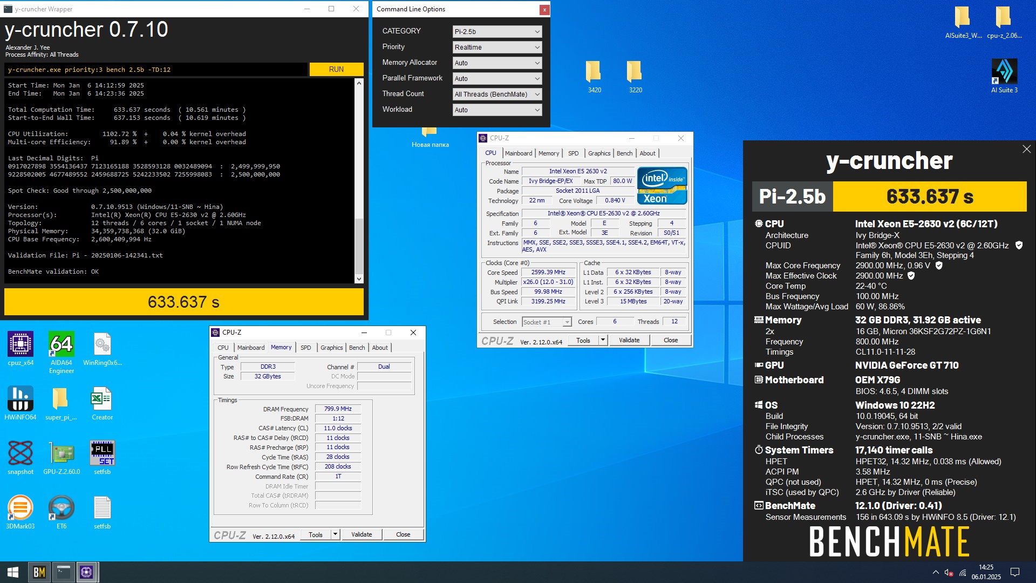Show hidden tray icons chevron
Screen dimensions: 1036x583
click(x=936, y=572)
